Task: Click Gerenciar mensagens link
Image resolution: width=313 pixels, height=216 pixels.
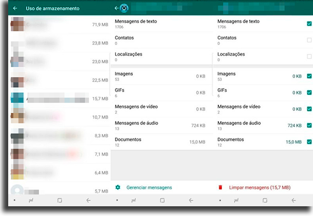Action: tap(149, 187)
